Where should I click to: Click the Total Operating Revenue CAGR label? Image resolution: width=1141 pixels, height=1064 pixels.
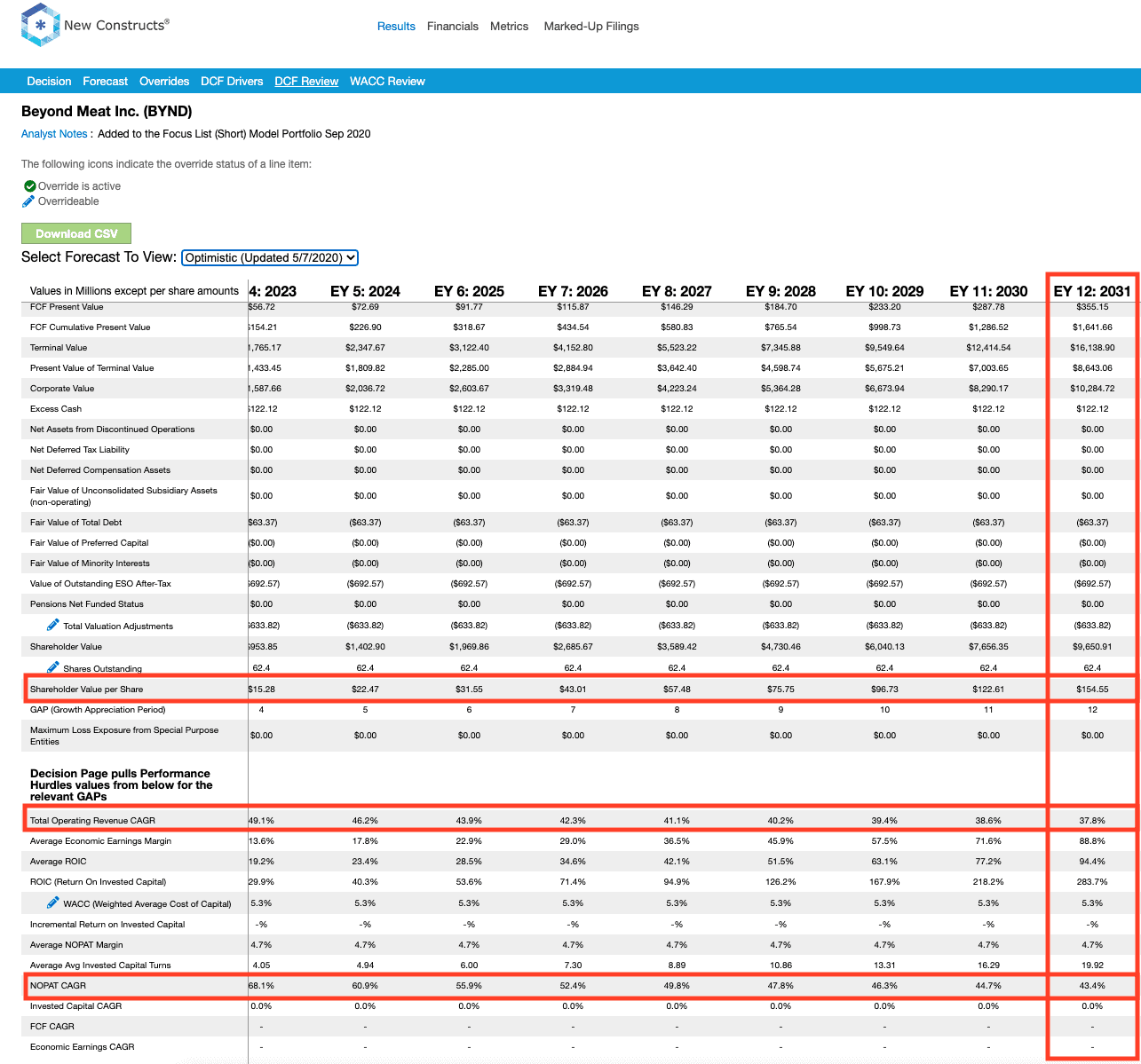point(92,820)
